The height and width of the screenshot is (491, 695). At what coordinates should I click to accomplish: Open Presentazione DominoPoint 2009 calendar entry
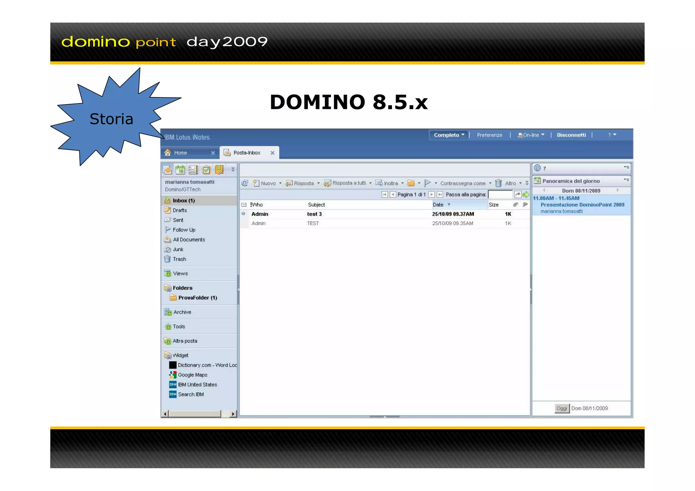point(582,205)
